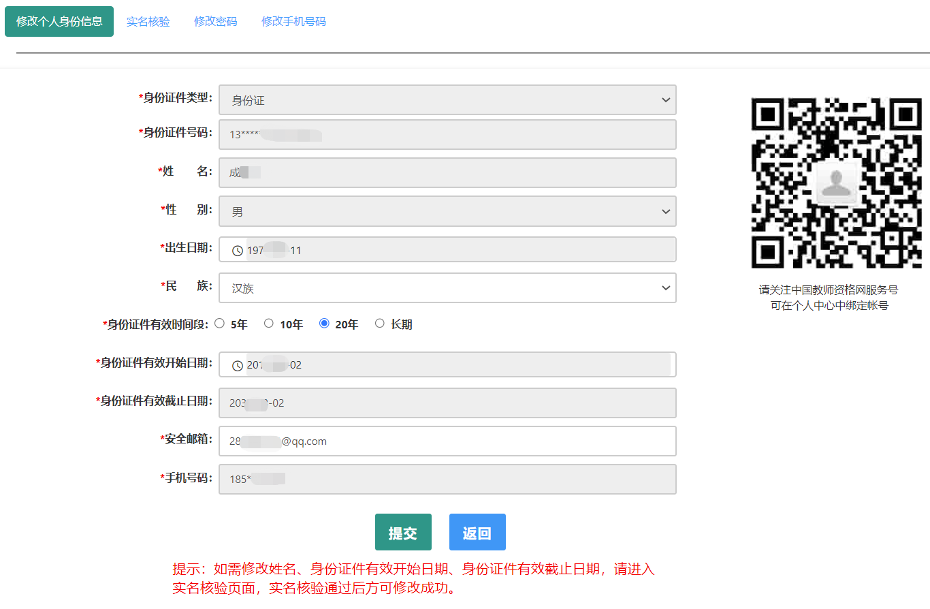Click clock icon in ID validity start date

tap(238, 366)
